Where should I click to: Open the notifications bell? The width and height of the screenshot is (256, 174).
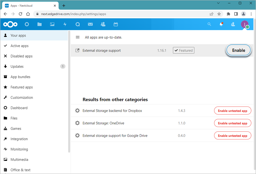221,24
